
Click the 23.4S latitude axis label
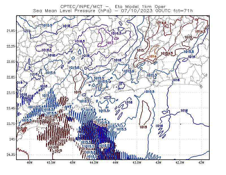11,108
